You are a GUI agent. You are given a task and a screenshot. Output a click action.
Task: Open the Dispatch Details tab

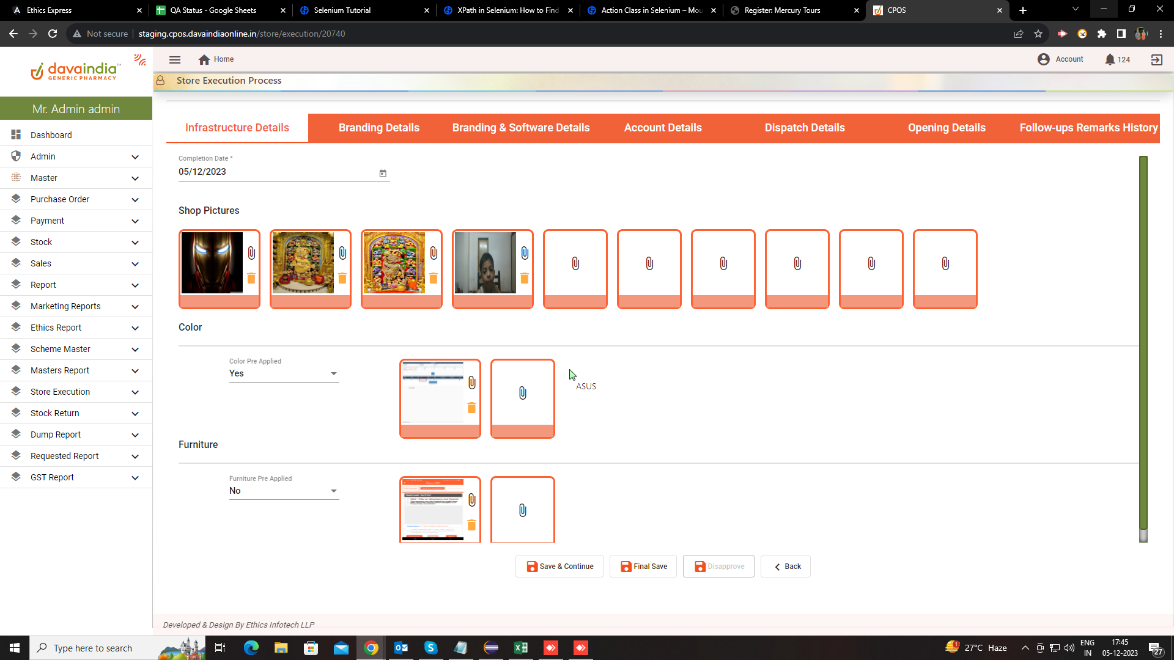click(x=804, y=128)
